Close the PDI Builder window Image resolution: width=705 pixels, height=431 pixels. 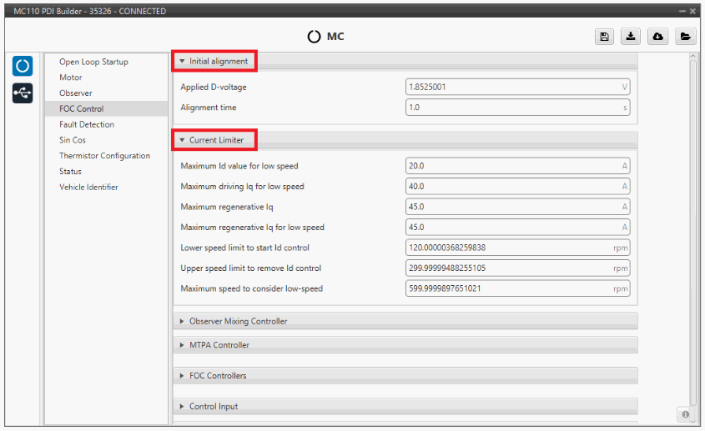692,11
